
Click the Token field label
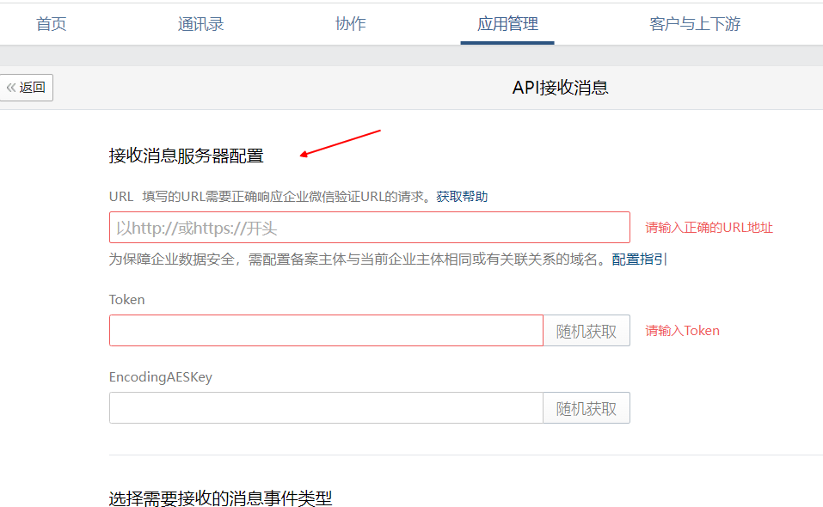126,299
